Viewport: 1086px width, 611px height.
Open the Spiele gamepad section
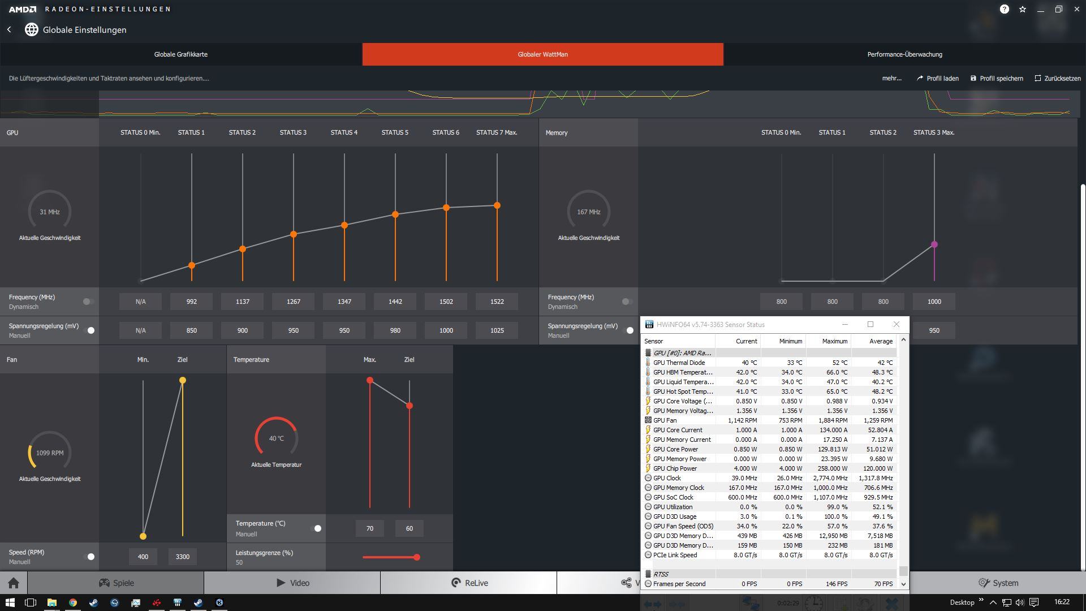click(116, 583)
